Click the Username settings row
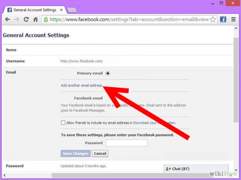 point(118,61)
